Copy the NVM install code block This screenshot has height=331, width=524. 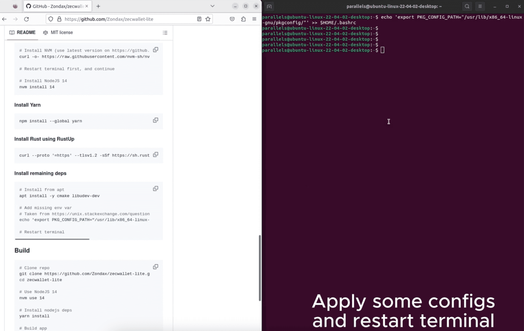coord(156,50)
